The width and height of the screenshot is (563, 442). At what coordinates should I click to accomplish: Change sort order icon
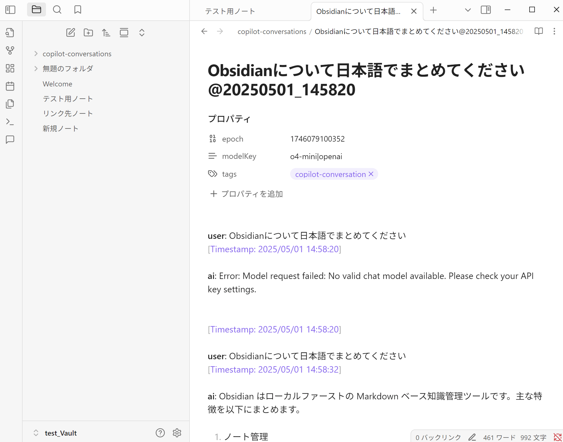106,33
